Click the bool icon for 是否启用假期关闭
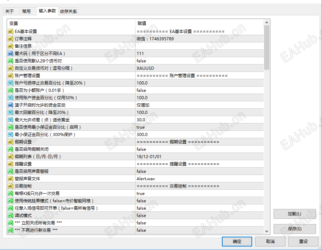 [10, 149]
